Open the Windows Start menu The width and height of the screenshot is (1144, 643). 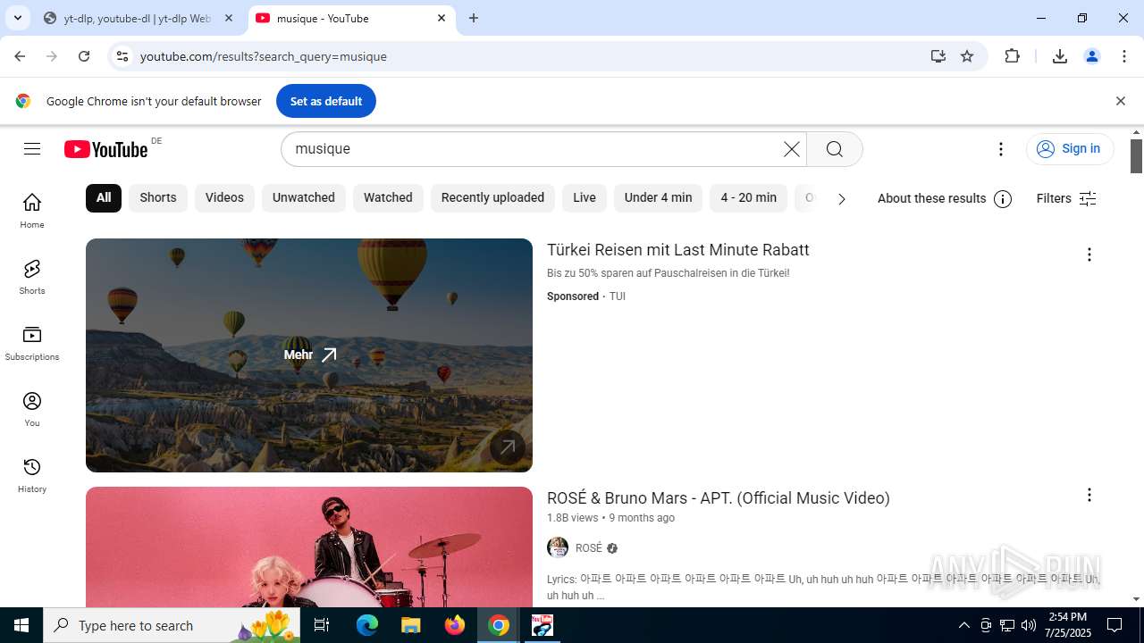point(21,625)
